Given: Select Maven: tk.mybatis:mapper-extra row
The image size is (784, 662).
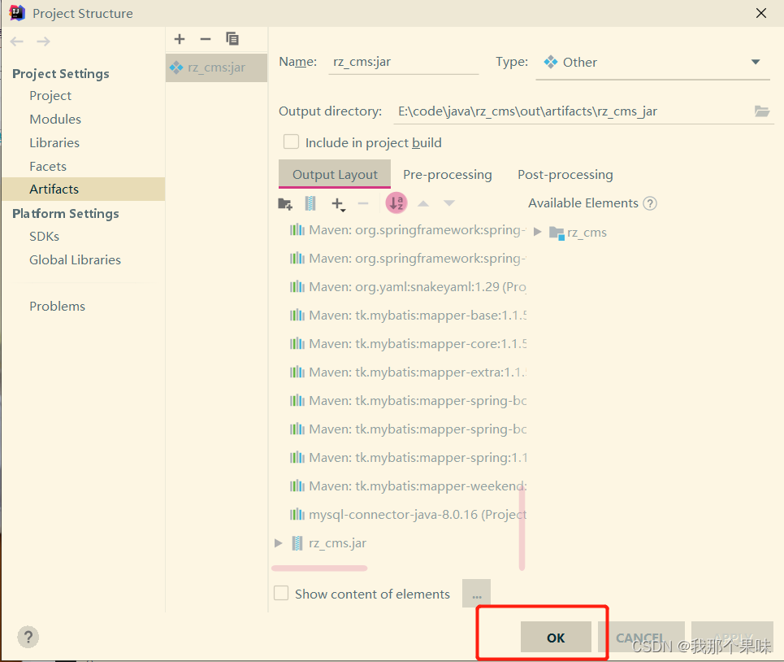Looking at the screenshot, I should [408, 372].
